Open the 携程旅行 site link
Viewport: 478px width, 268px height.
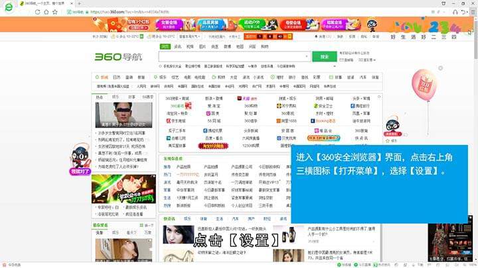coord(360,106)
